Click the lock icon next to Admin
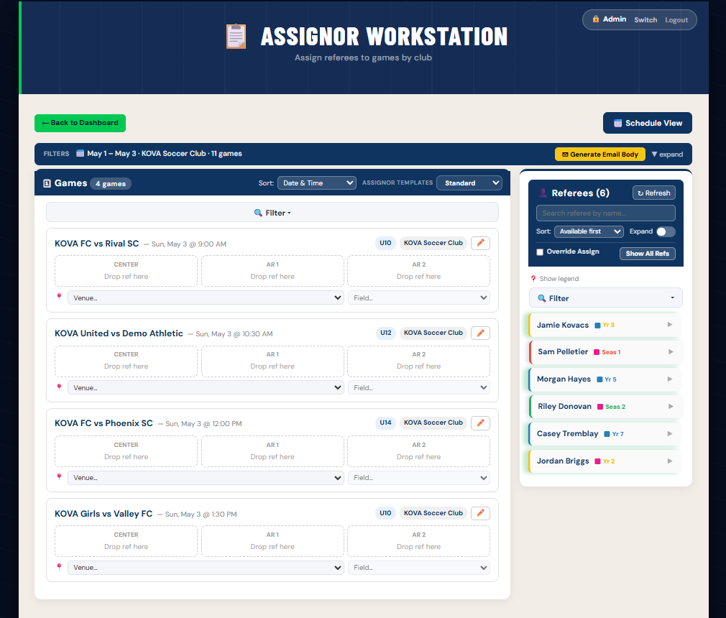The width and height of the screenshot is (726, 618). 595,19
